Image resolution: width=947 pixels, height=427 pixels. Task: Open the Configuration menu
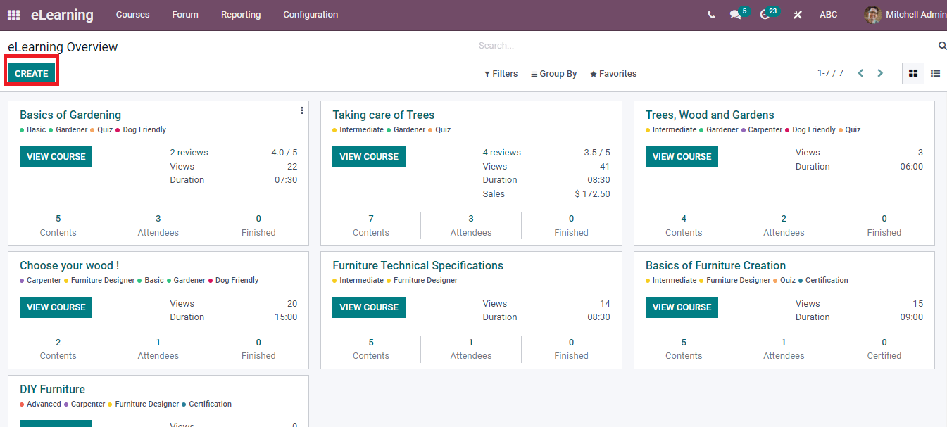coord(311,14)
